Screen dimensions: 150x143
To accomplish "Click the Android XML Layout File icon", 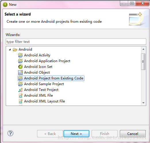I will (21, 101).
